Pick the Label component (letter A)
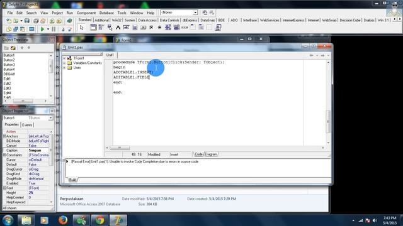 (x=118, y=28)
